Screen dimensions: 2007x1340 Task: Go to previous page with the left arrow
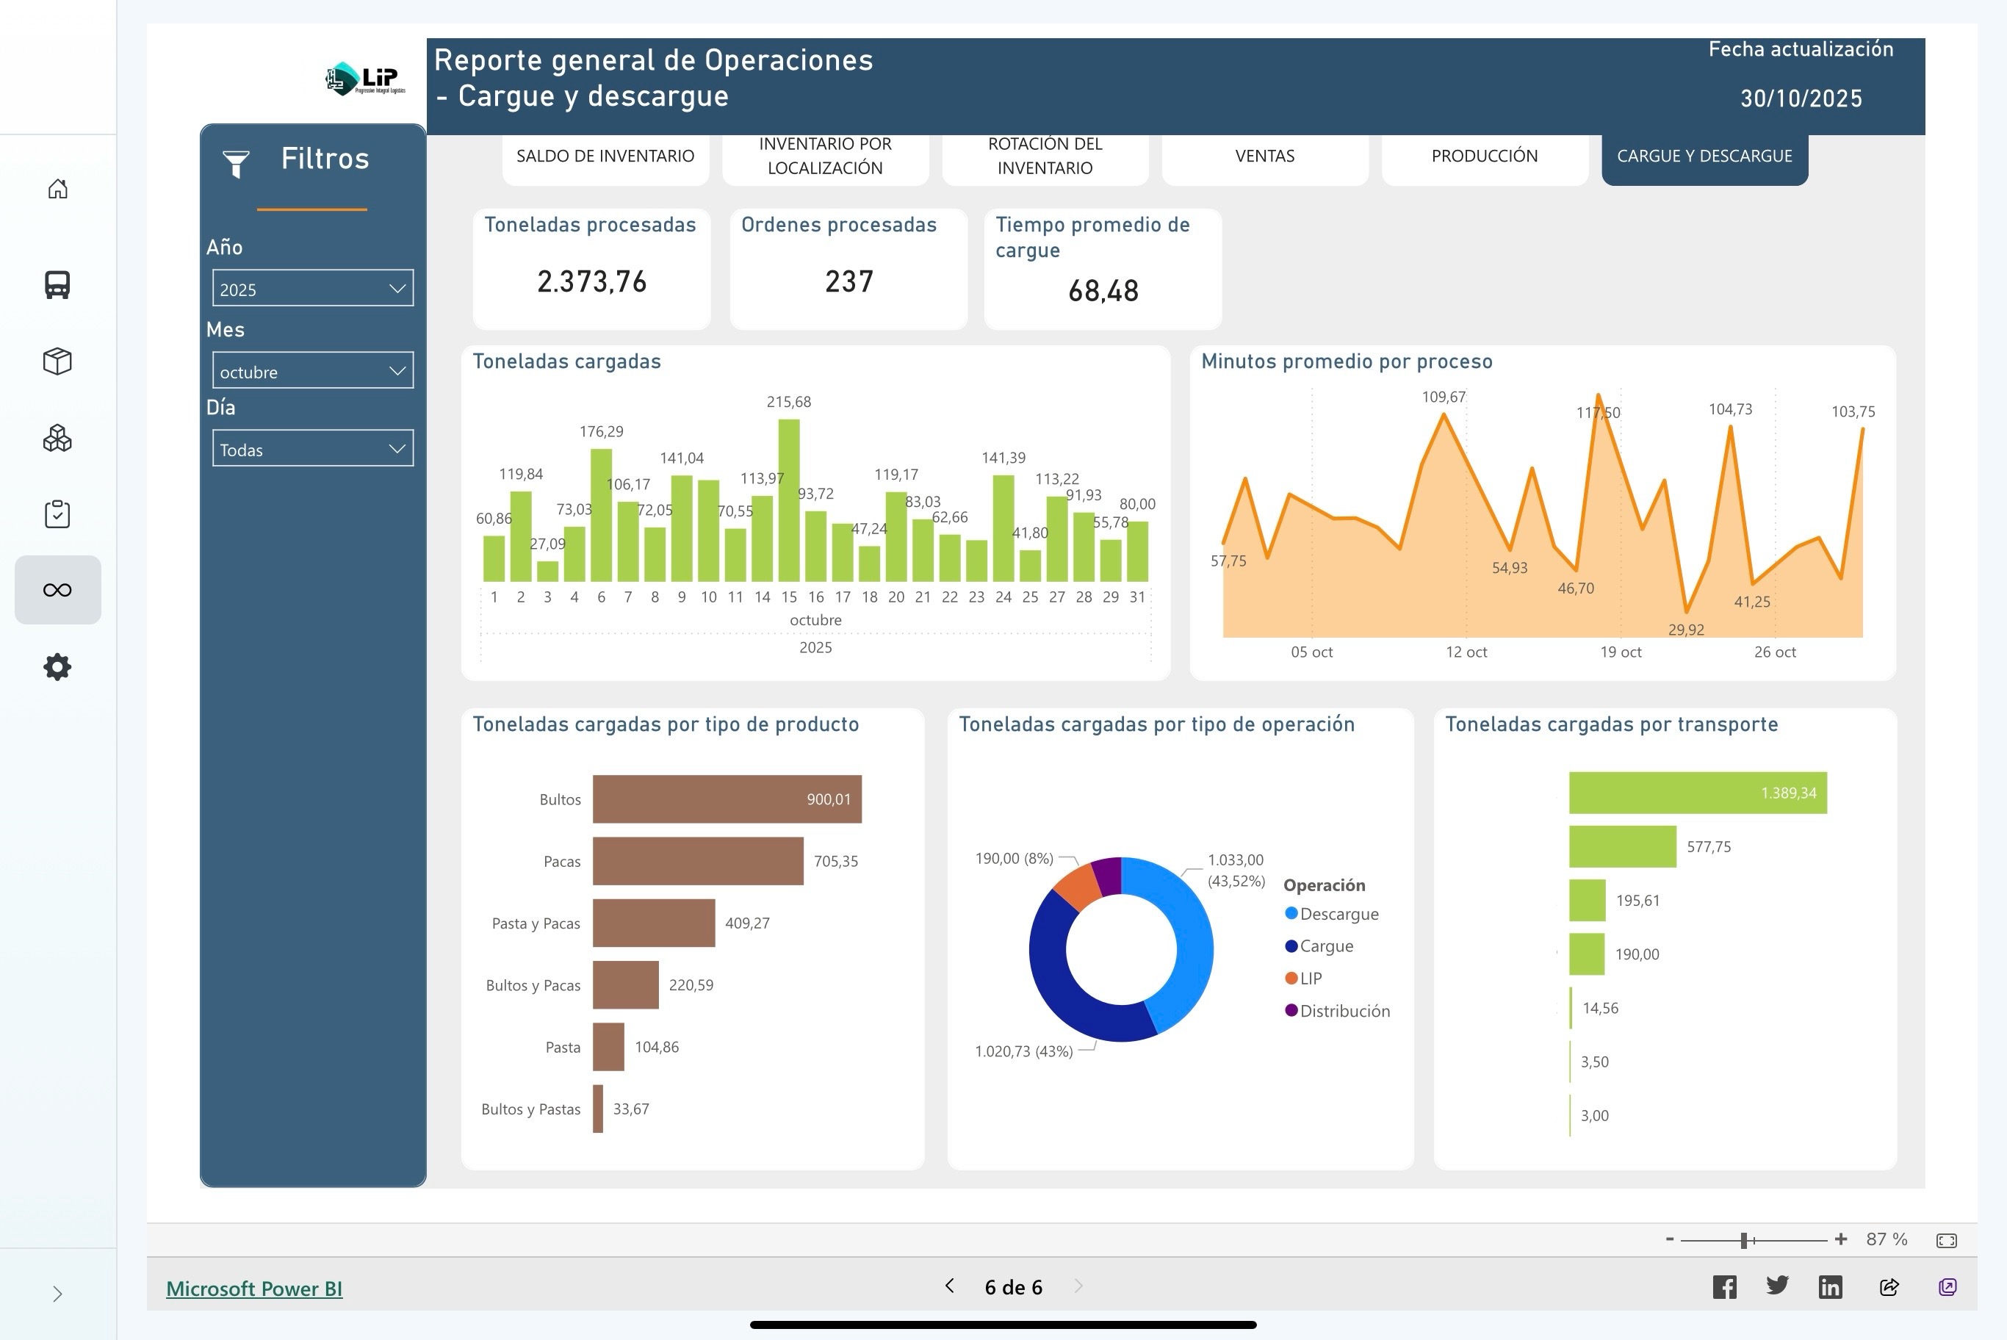click(x=949, y=1286)
